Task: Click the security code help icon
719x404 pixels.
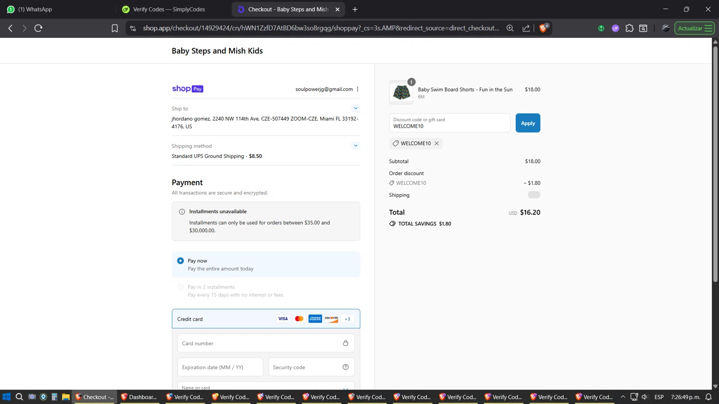Action: pos(346,367)
